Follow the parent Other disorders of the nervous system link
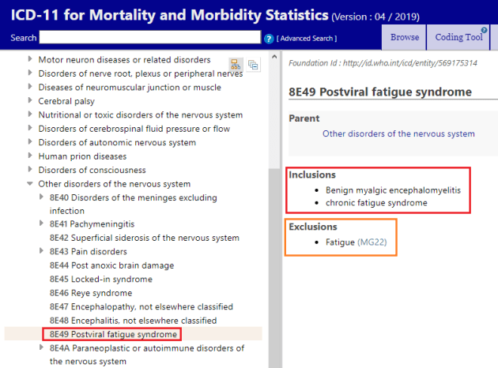The height and width of the screenshot is (368, 498). tap(398, 133)
